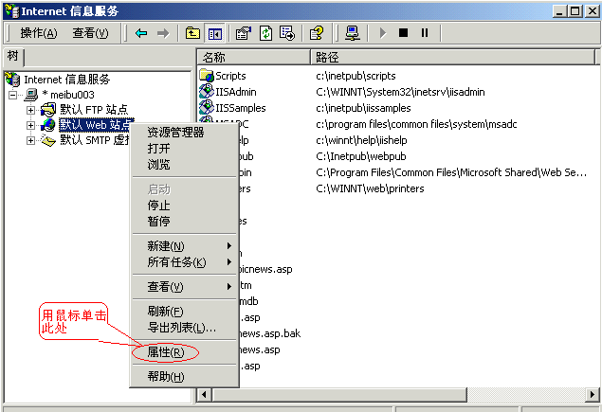Expand the 默认 FTP 站点 tree node

click(x=30, y=110)
